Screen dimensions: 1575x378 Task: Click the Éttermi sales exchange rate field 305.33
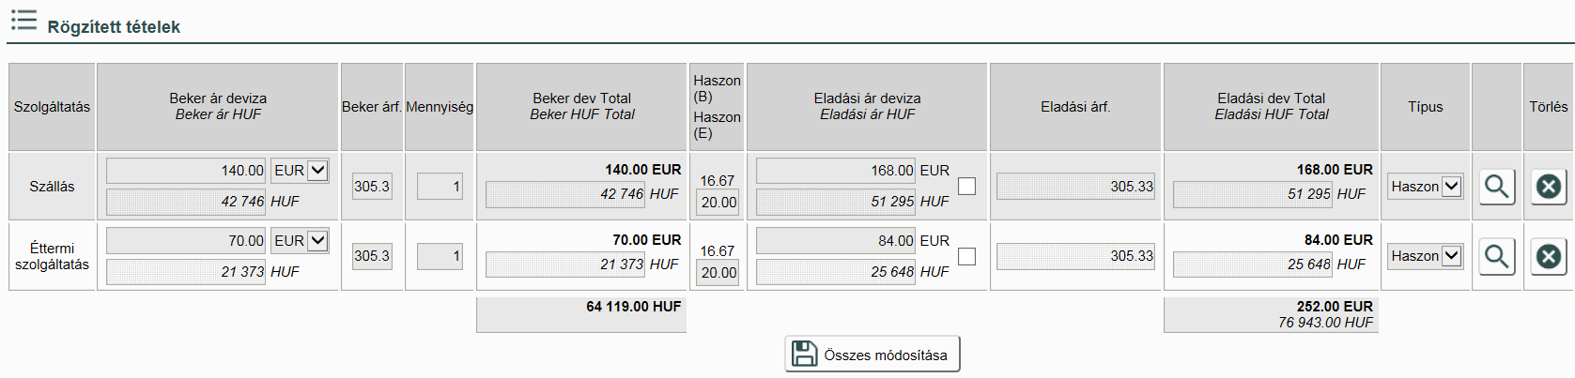[x=1075, y=256]
